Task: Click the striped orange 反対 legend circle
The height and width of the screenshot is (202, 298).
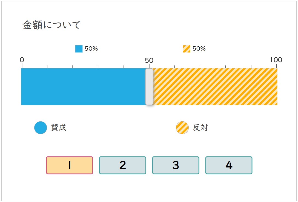Action: pyautogui.click(x=182, y=128)
